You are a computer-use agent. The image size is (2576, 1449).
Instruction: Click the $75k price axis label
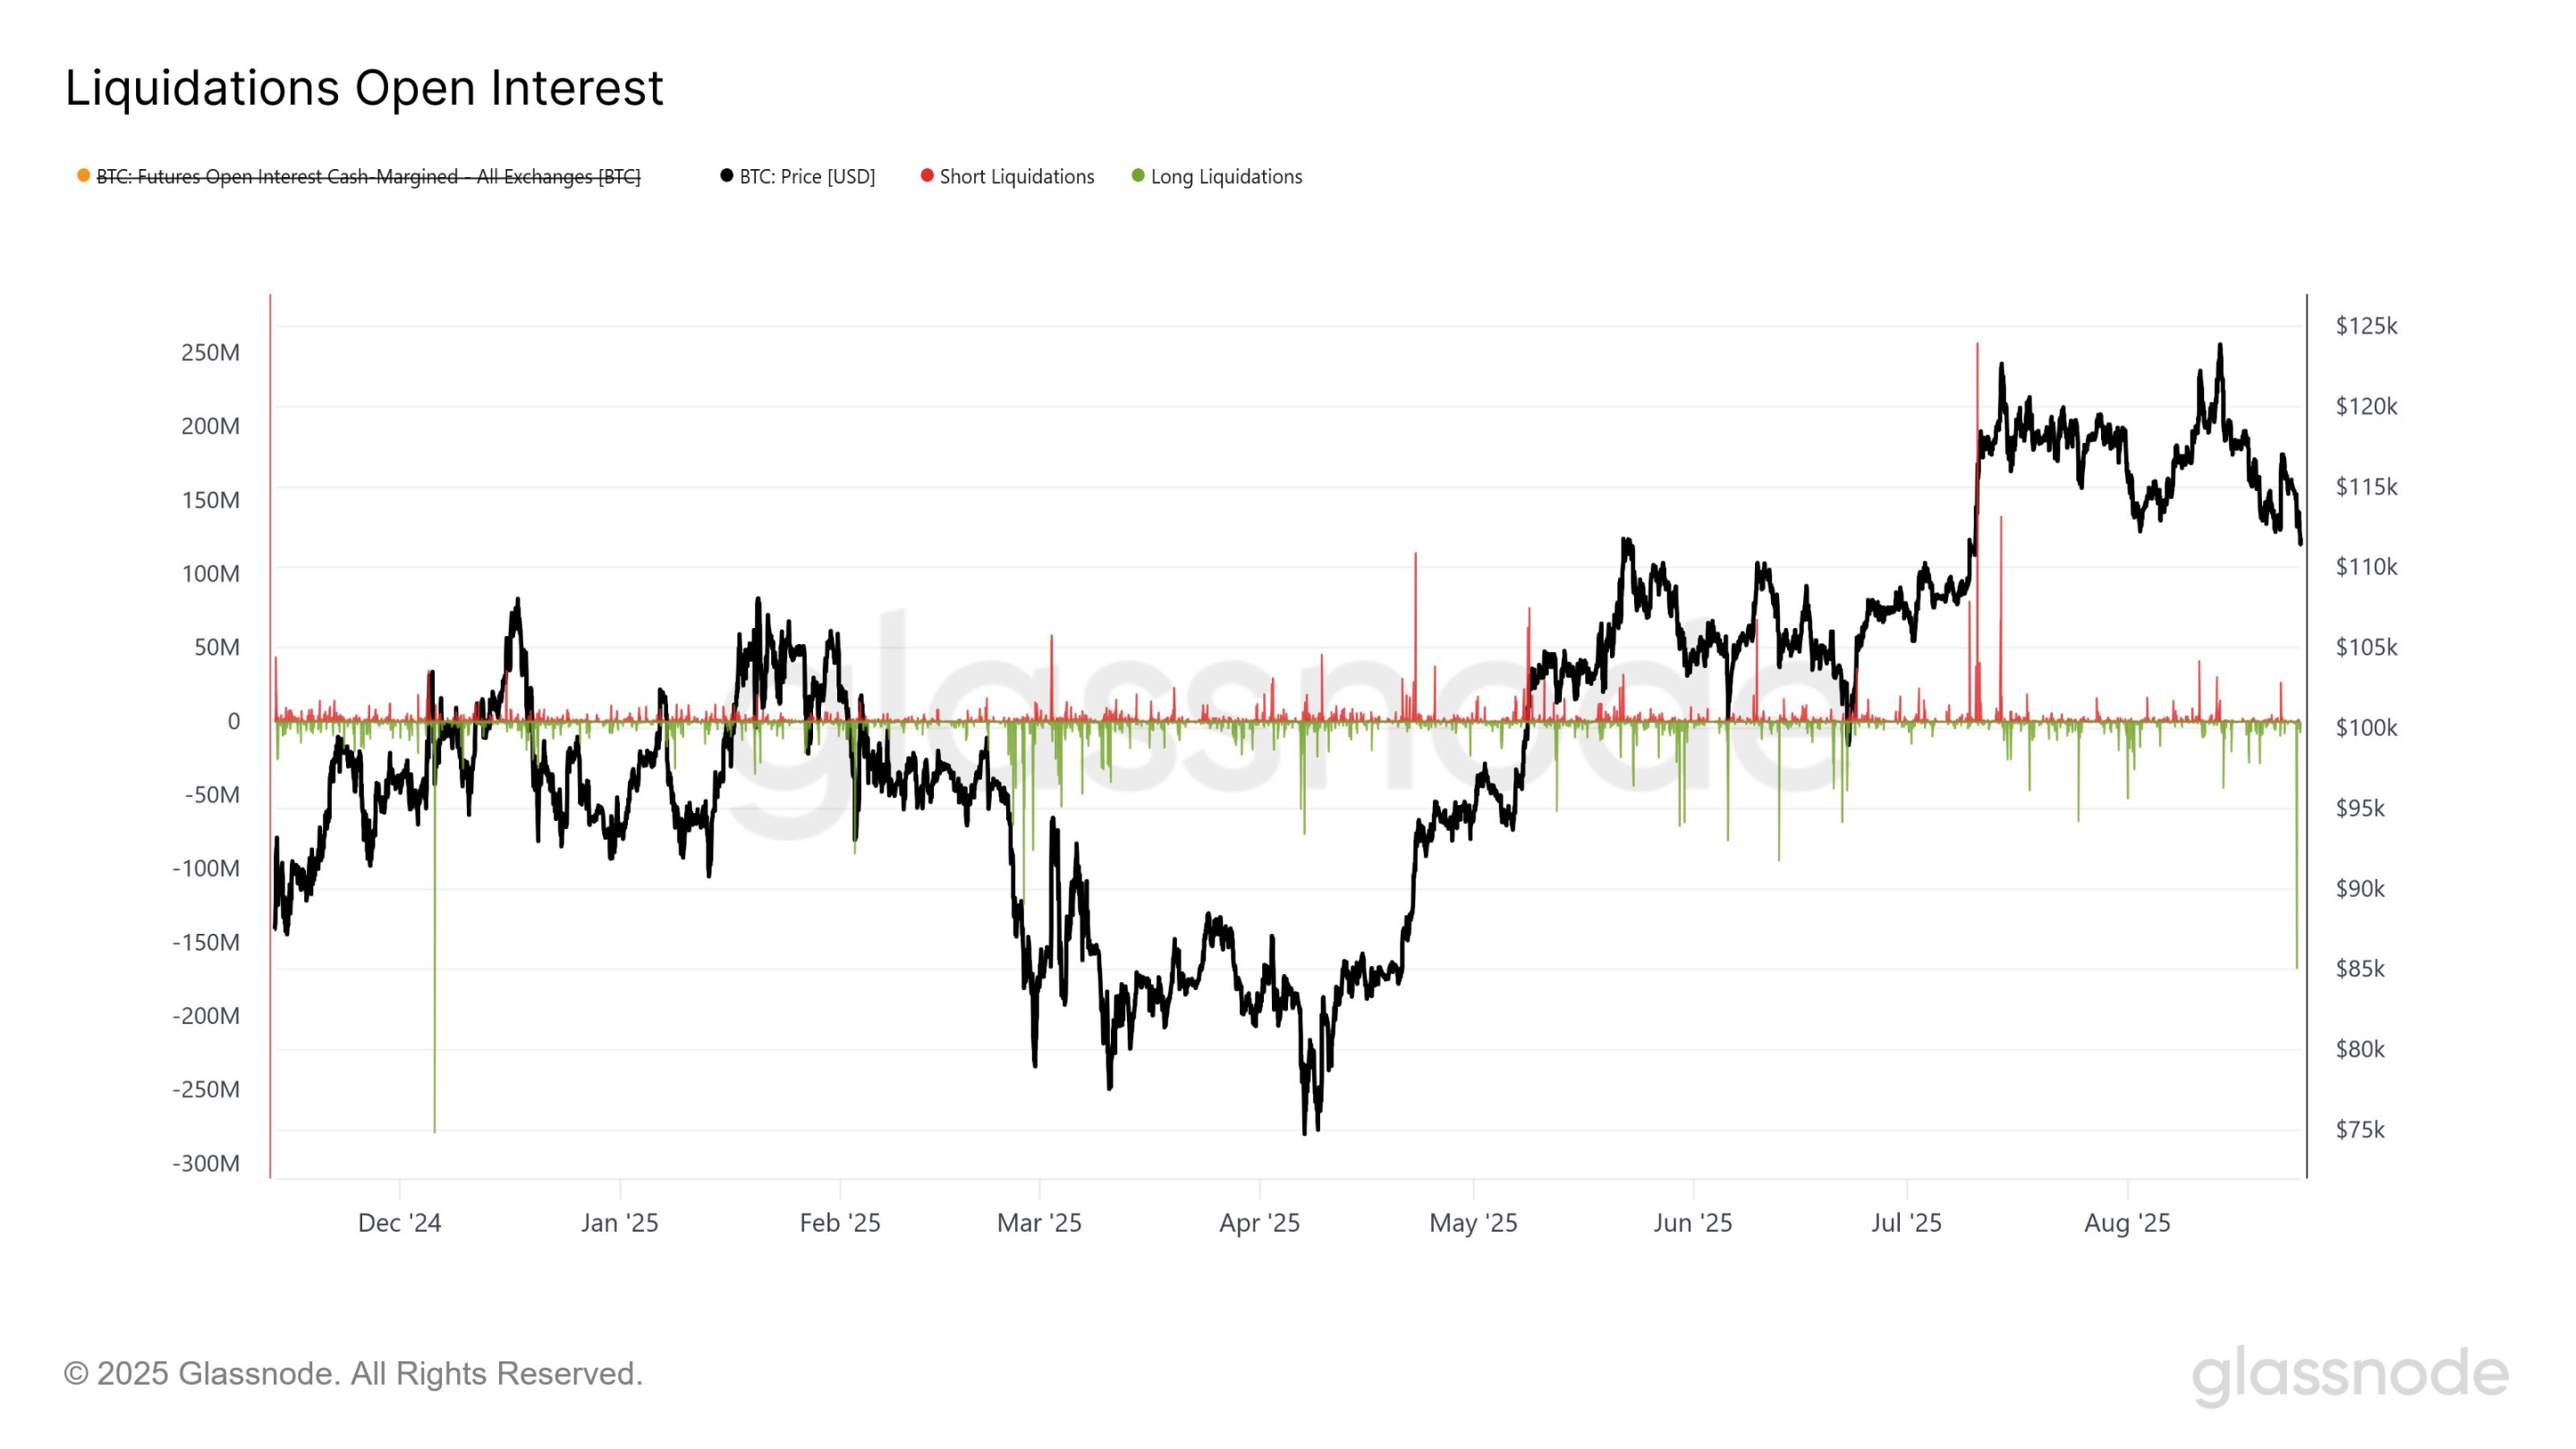click(2360, 1130)
